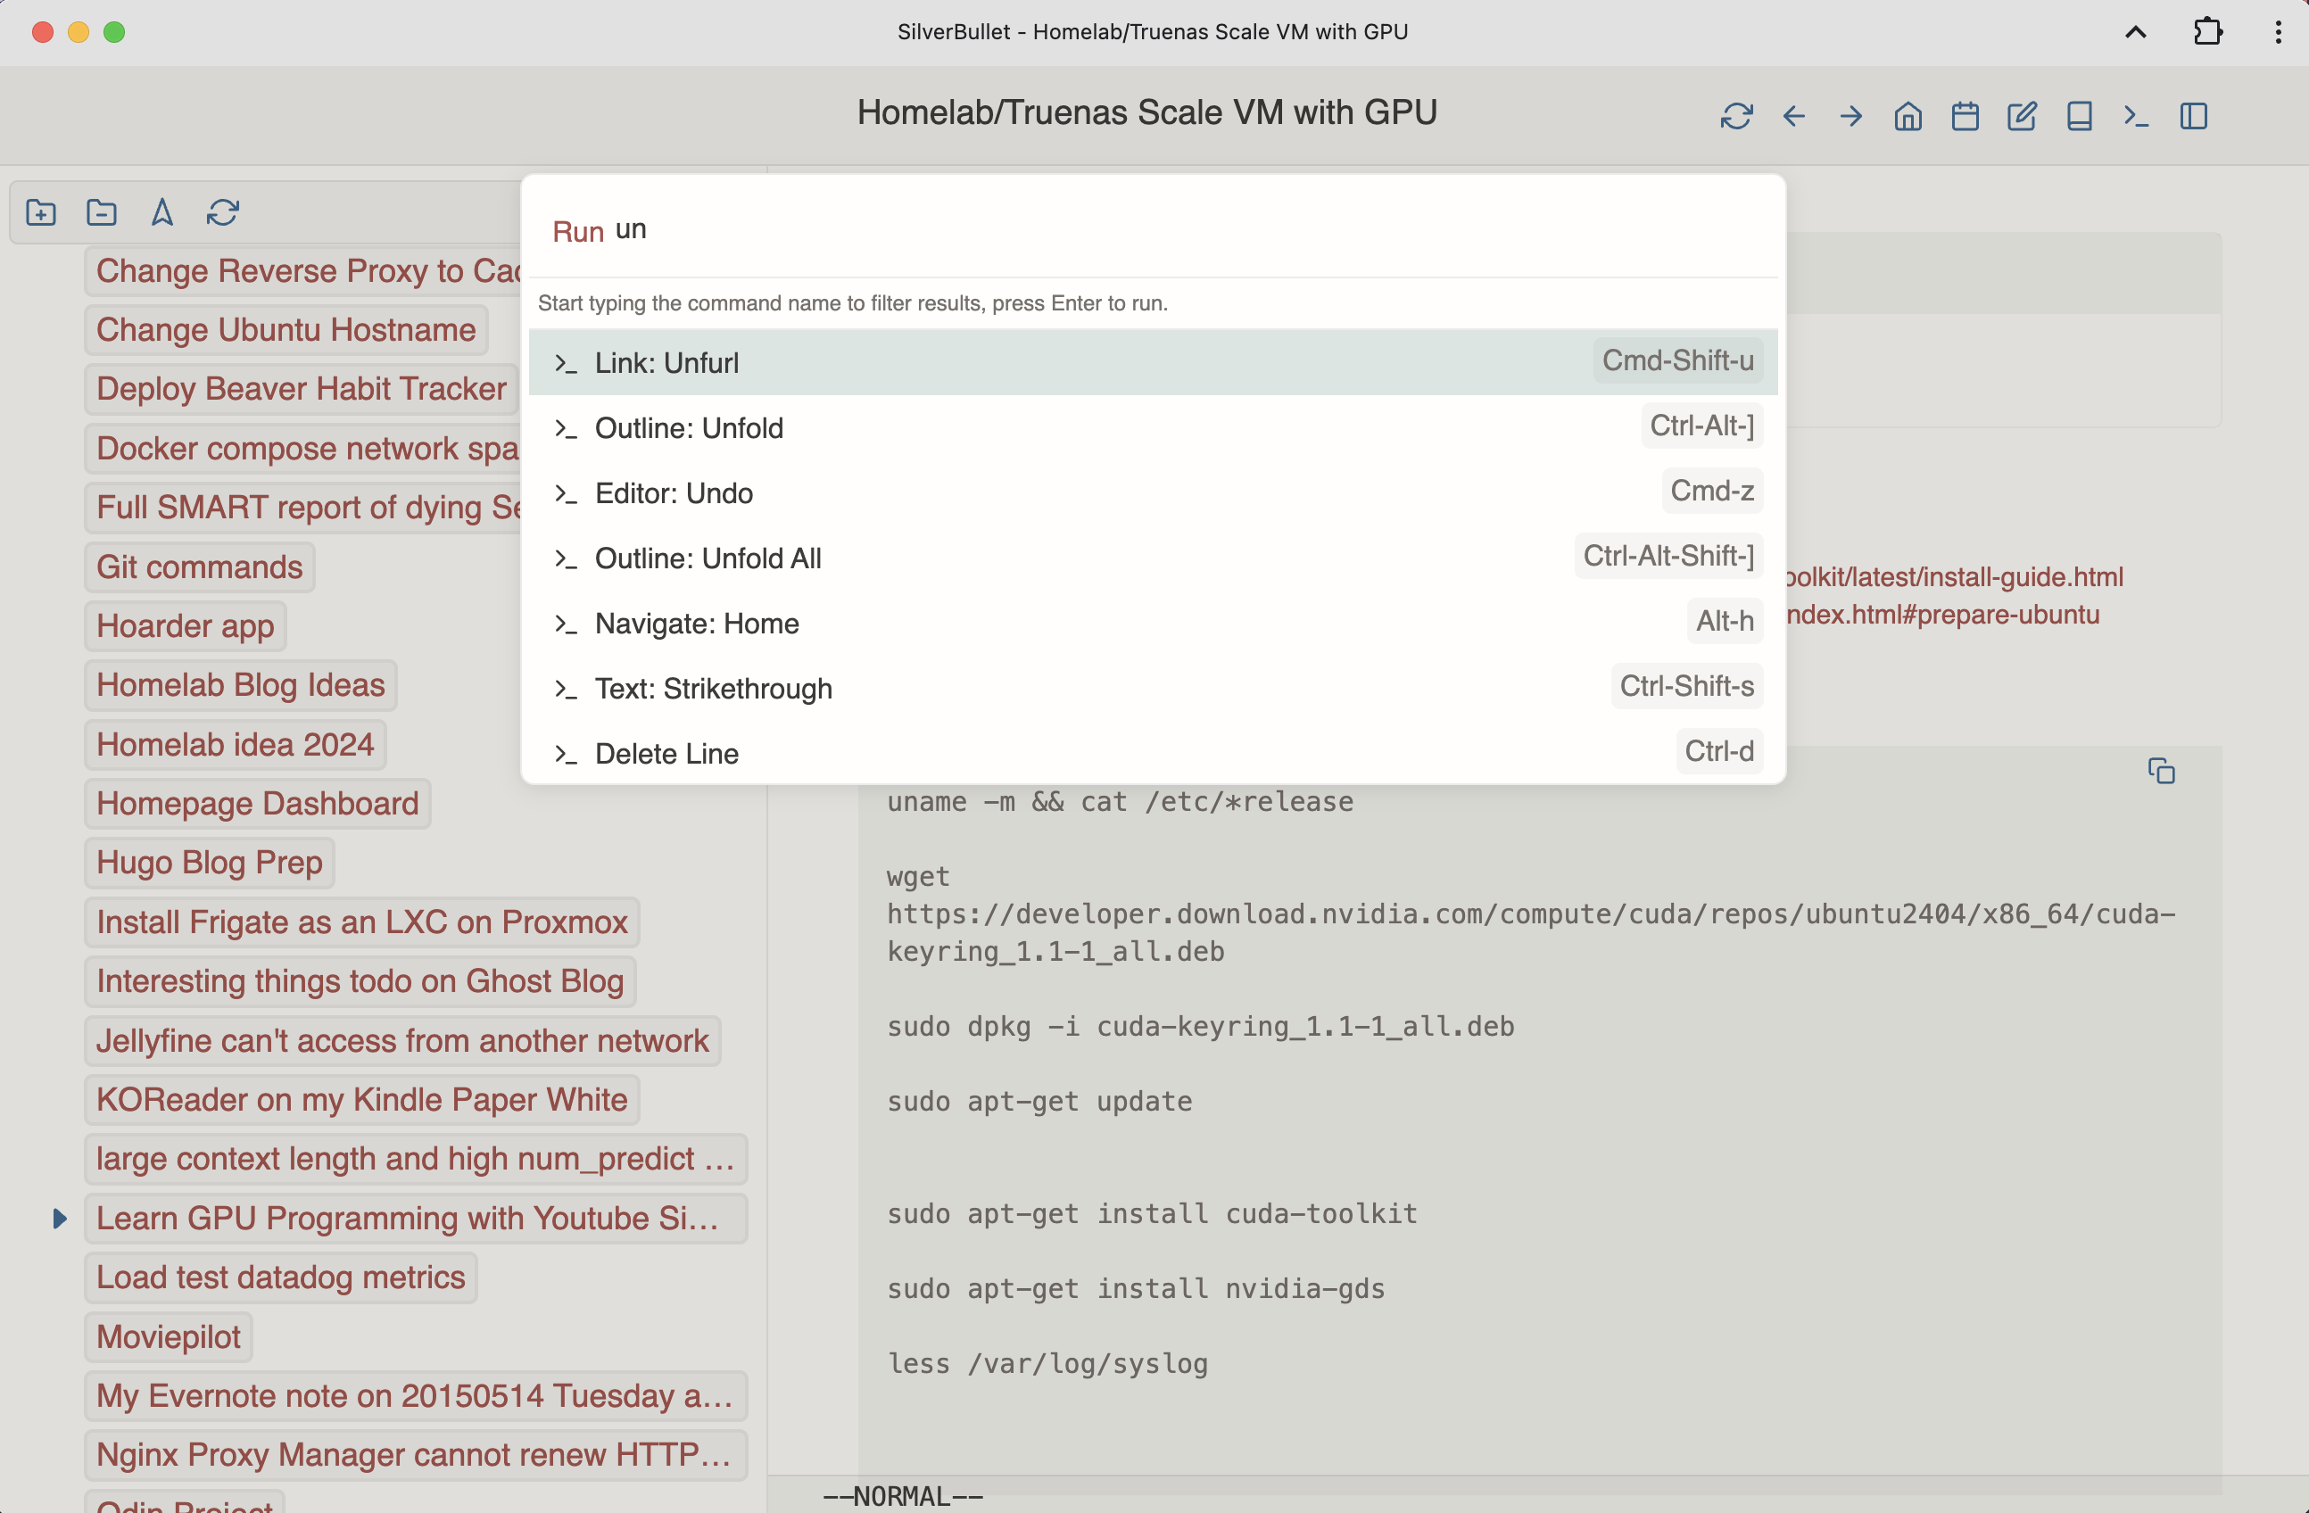Viewport: 2309px width, 1513px height.
Task: Open the calendar daily note icon
Action: click(1965, 116)
